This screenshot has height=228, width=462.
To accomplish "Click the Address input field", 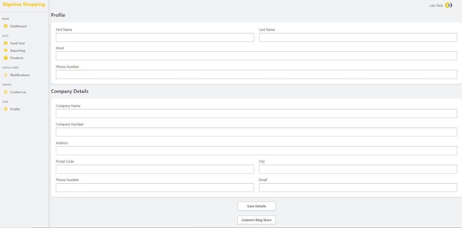I will [256, 150].
